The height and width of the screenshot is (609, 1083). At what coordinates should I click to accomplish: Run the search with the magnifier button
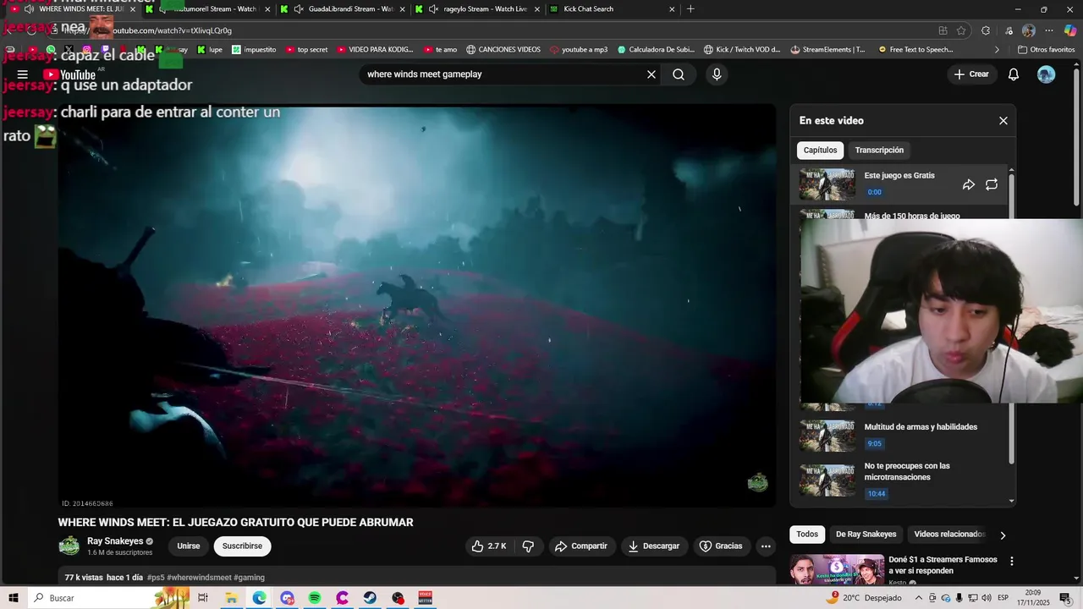[679, 74]
